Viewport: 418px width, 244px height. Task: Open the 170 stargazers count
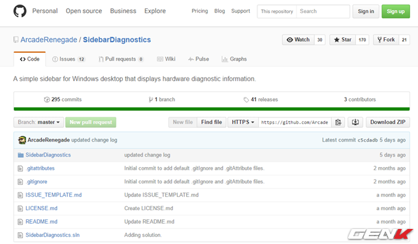[x=362, y=40]
